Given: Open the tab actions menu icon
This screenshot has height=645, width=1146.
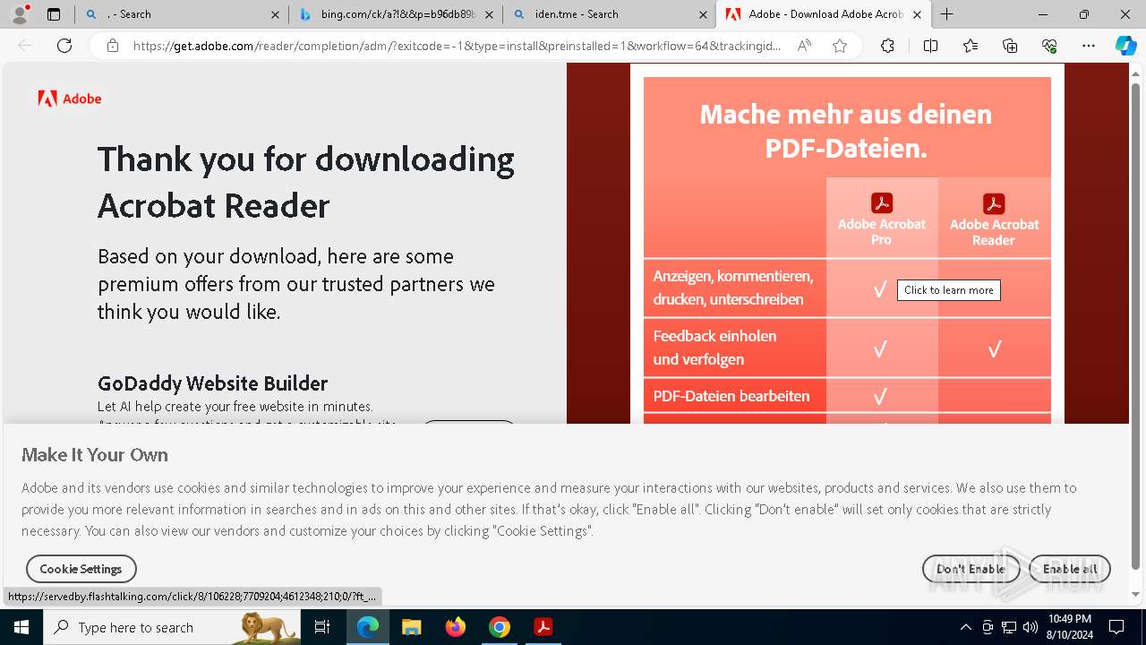Looking at the screenshot, I should tap(54, 14).
